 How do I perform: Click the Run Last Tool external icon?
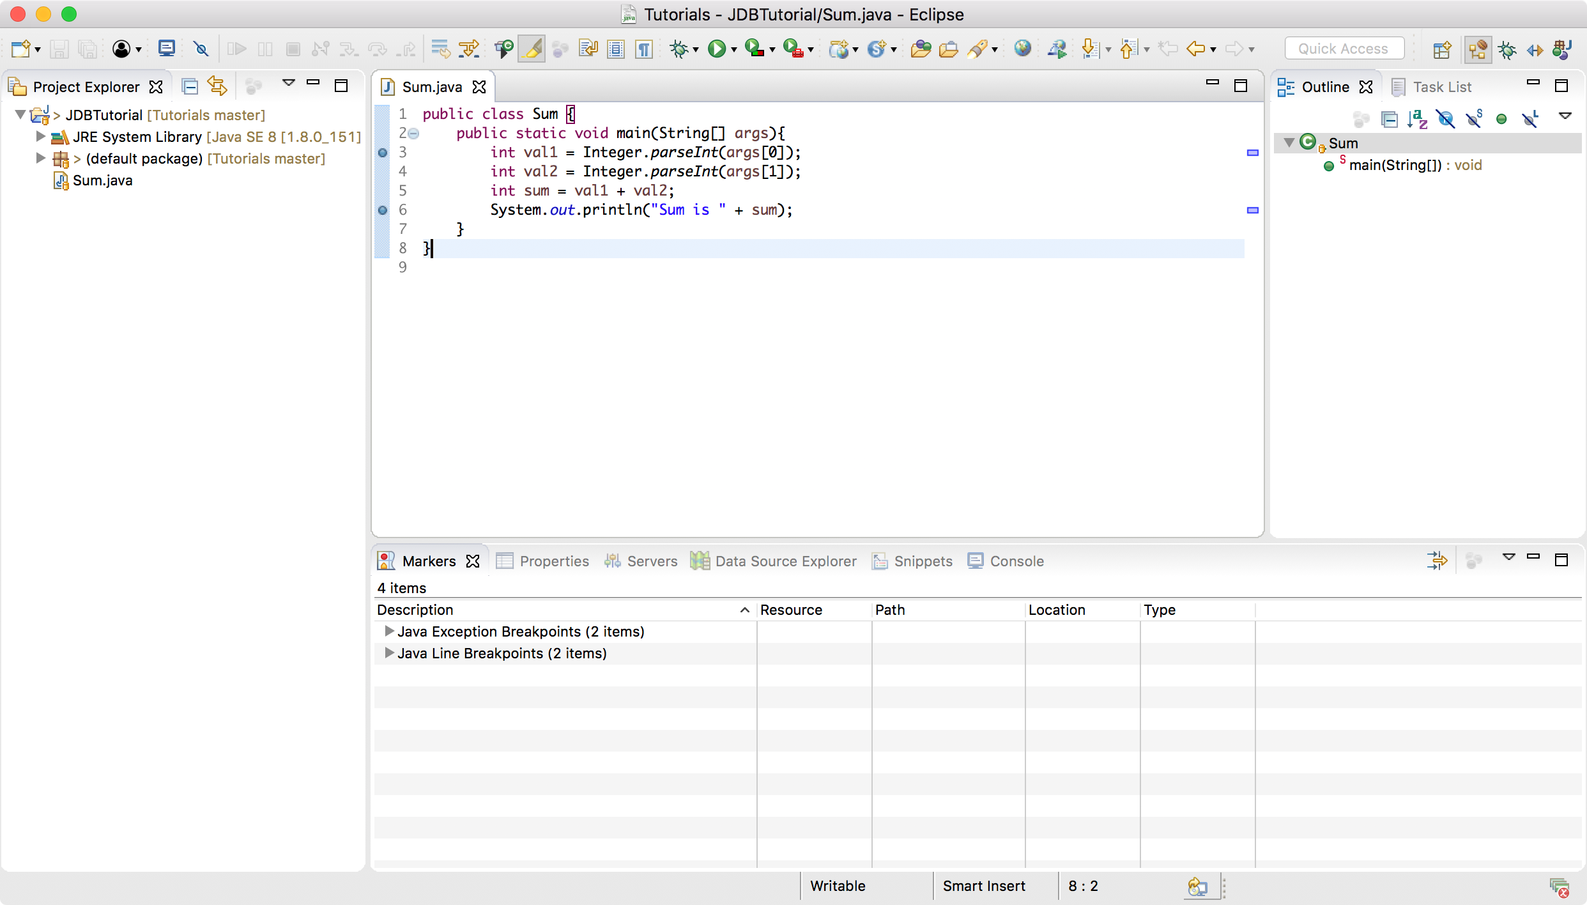(793, 49)
